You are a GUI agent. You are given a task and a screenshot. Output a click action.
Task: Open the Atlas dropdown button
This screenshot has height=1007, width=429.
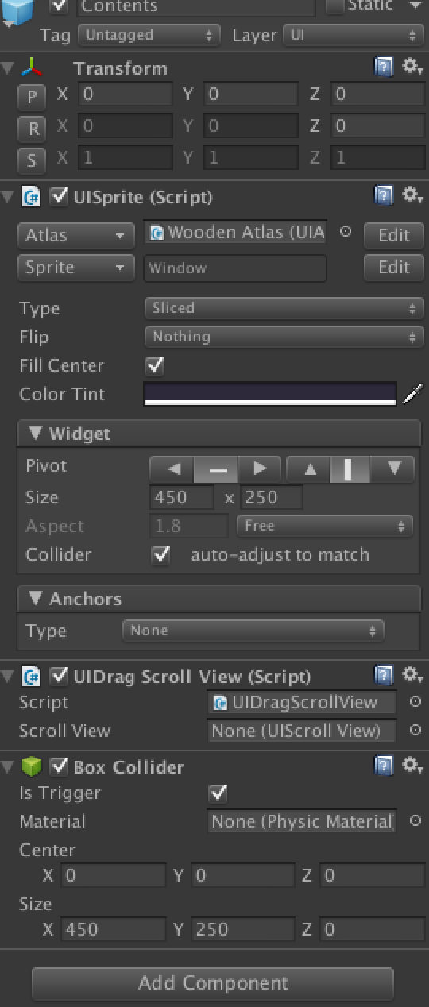tap(75, 235)
